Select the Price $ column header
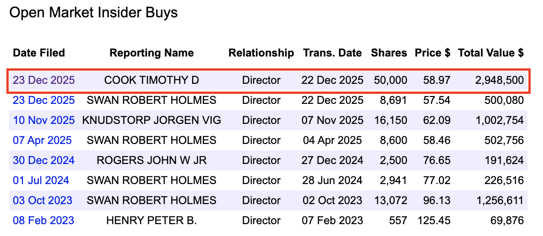 click(432, 53)
